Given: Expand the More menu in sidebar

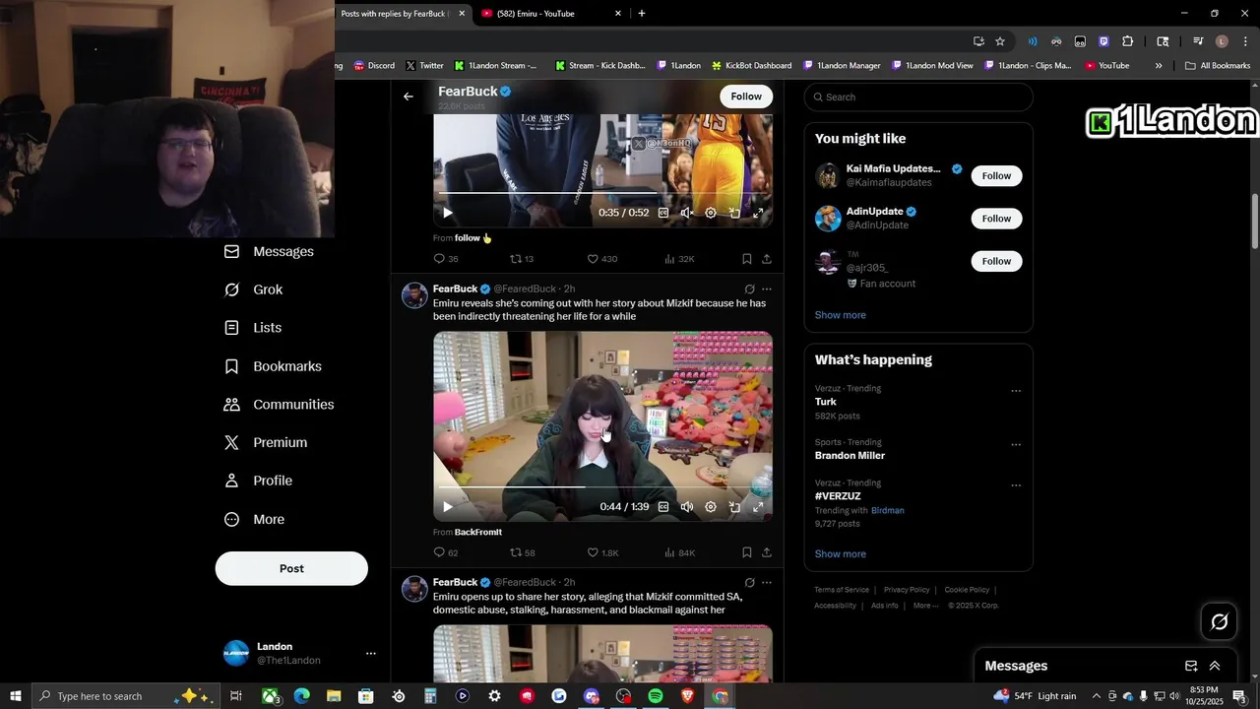Looking at the screenshot, I should (x=254, y=519).
